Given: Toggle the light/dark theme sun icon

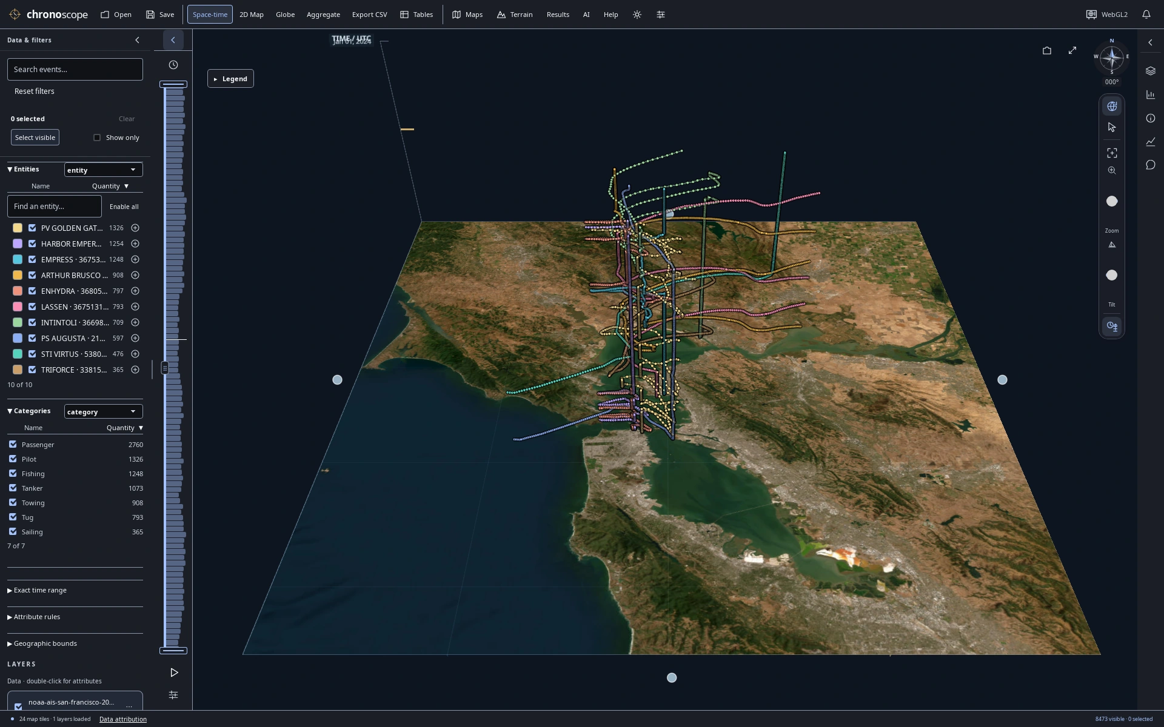Looking at the screenshot, I should click(x=637, y=15).
